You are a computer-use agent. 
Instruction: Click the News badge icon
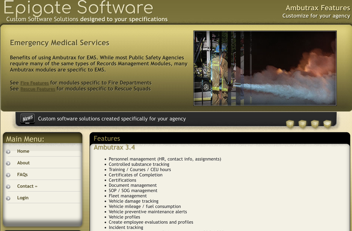[x=27, y=119]
